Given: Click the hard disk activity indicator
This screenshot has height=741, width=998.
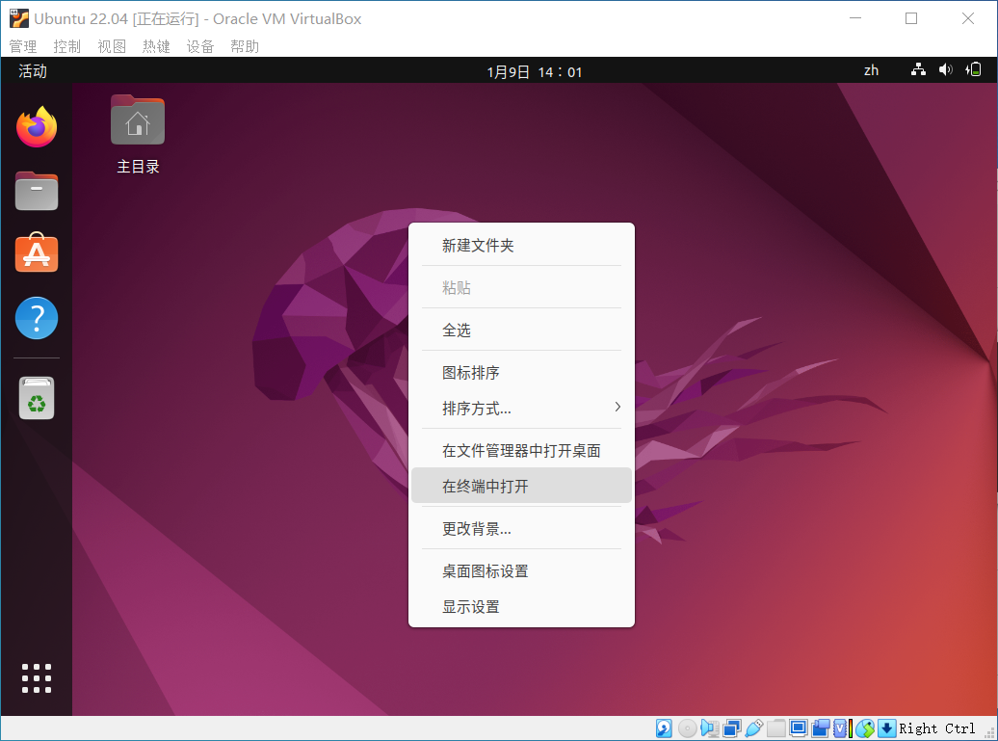Looking at the screenshot, I should coord(664,728).
